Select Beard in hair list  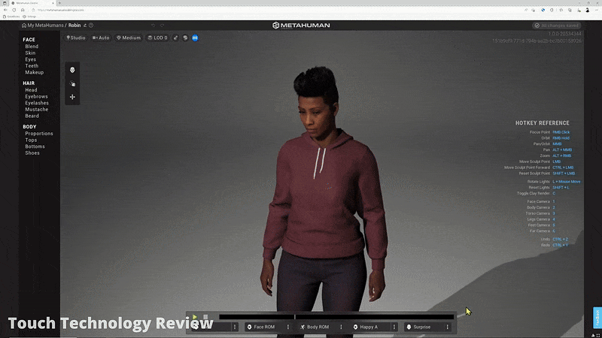[32, 116]
